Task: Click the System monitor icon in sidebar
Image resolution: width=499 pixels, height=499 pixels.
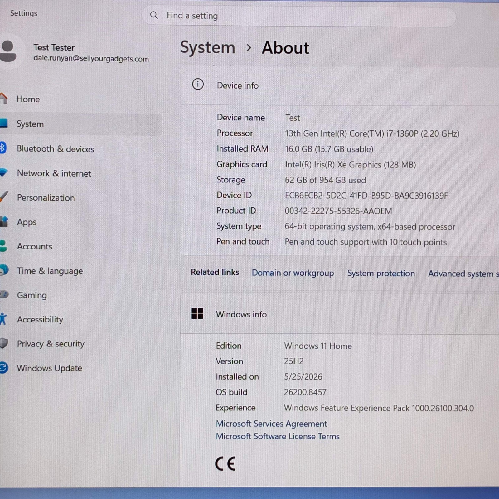Action: [x=3, y=123]
